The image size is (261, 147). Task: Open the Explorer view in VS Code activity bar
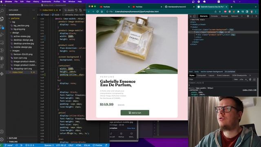(2, 19)
